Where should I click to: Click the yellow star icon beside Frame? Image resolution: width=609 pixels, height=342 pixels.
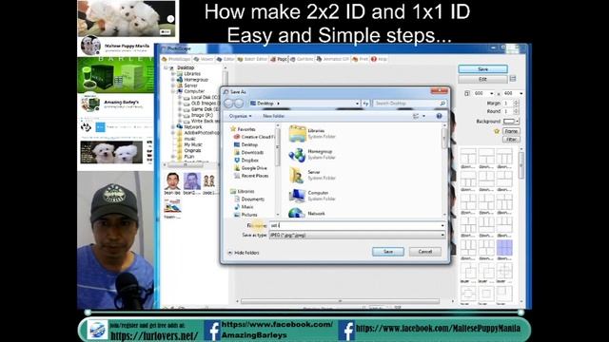coord(497,131)
